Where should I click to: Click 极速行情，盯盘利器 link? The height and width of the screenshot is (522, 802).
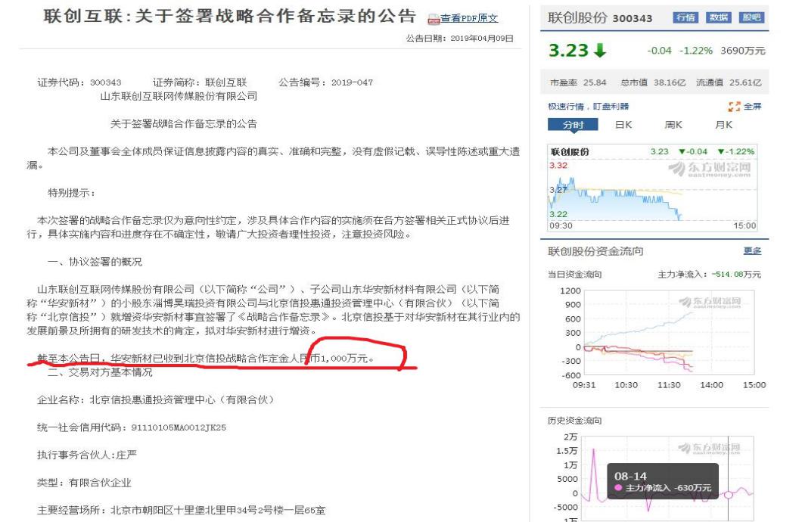[588, 107]
